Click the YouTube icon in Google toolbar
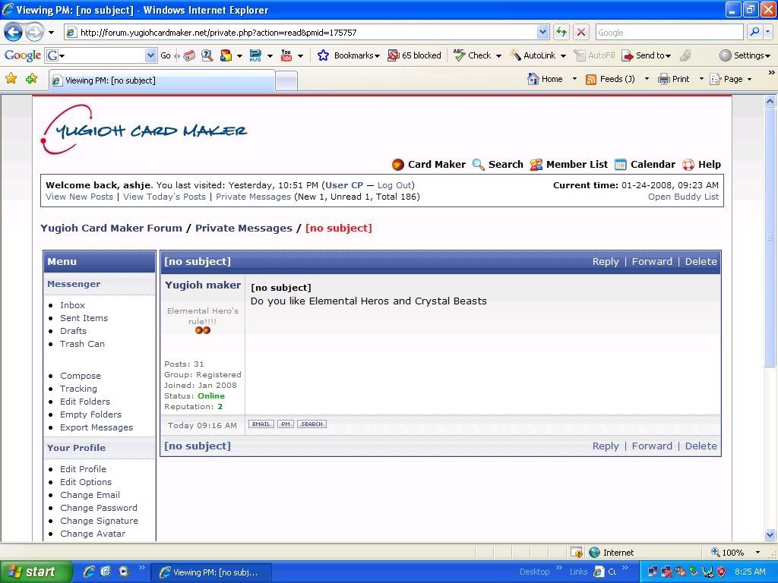This screenshot has height=583, width=778. tap(286, 55)
